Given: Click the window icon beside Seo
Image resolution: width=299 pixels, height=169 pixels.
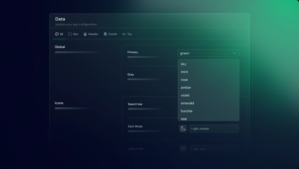Looking at the screenshot, I should click(70, 34).
